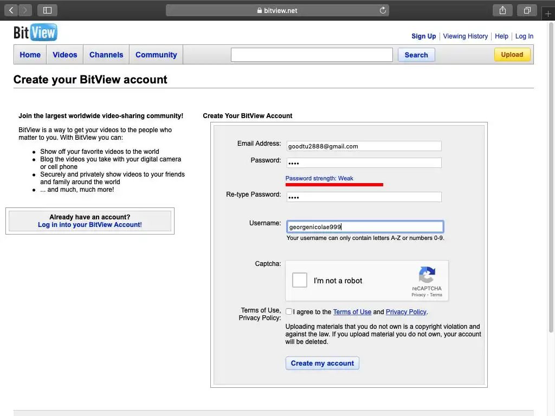
Task: Select the Re-type Password field
Action: pos(364,197)
